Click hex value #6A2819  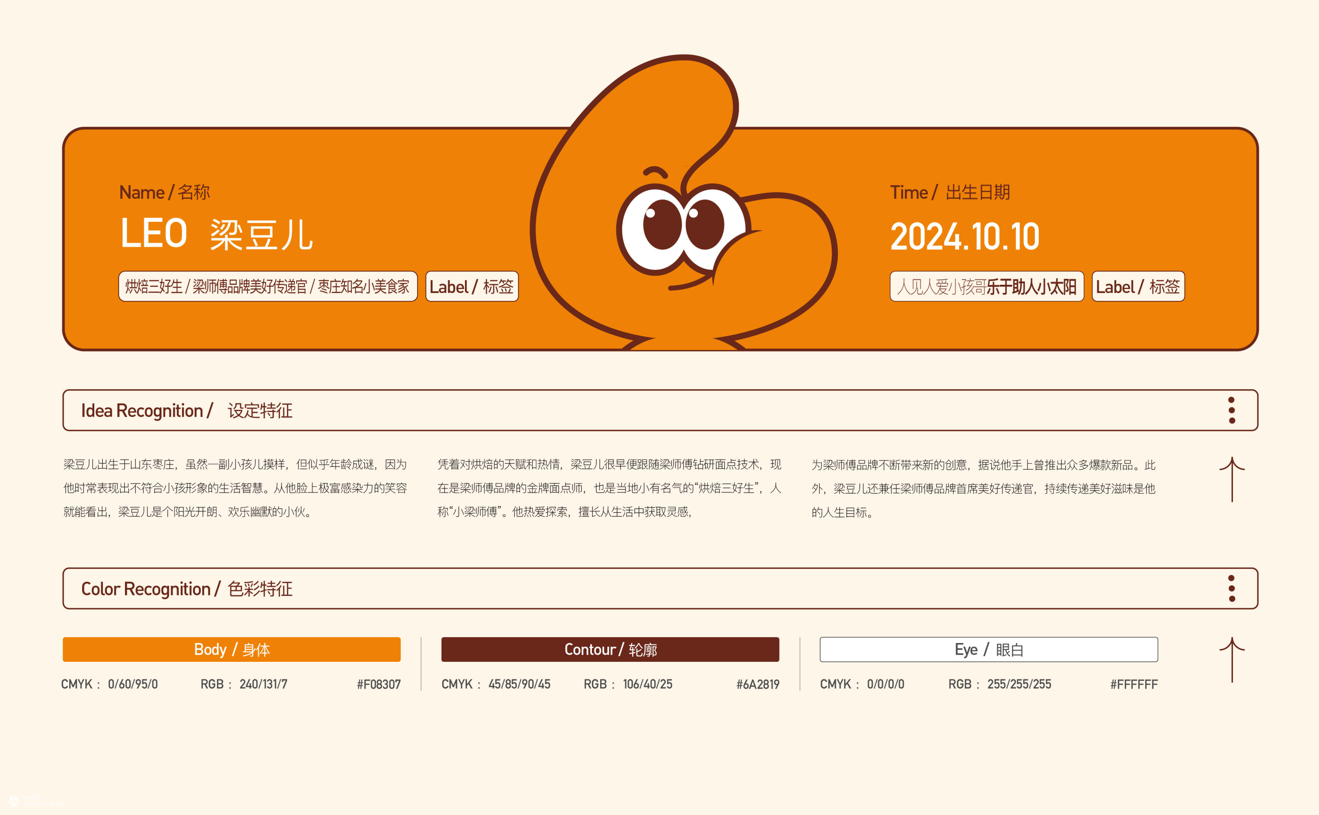[758, 684]
